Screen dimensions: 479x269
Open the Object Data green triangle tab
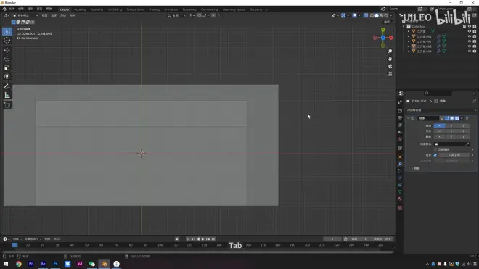pos(400,191)
